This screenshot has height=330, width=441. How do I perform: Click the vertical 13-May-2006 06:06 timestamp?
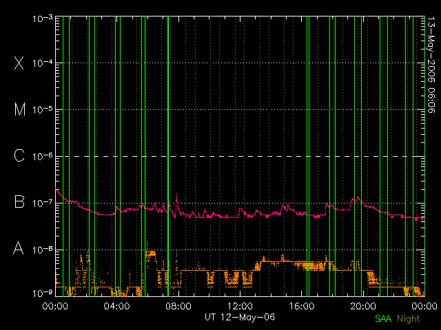[431, 65]
